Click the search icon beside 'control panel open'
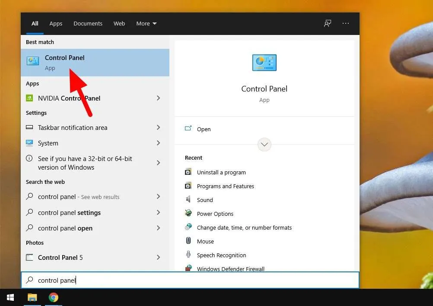The height and width of the screenshot is (306, 433). [29, 227]
